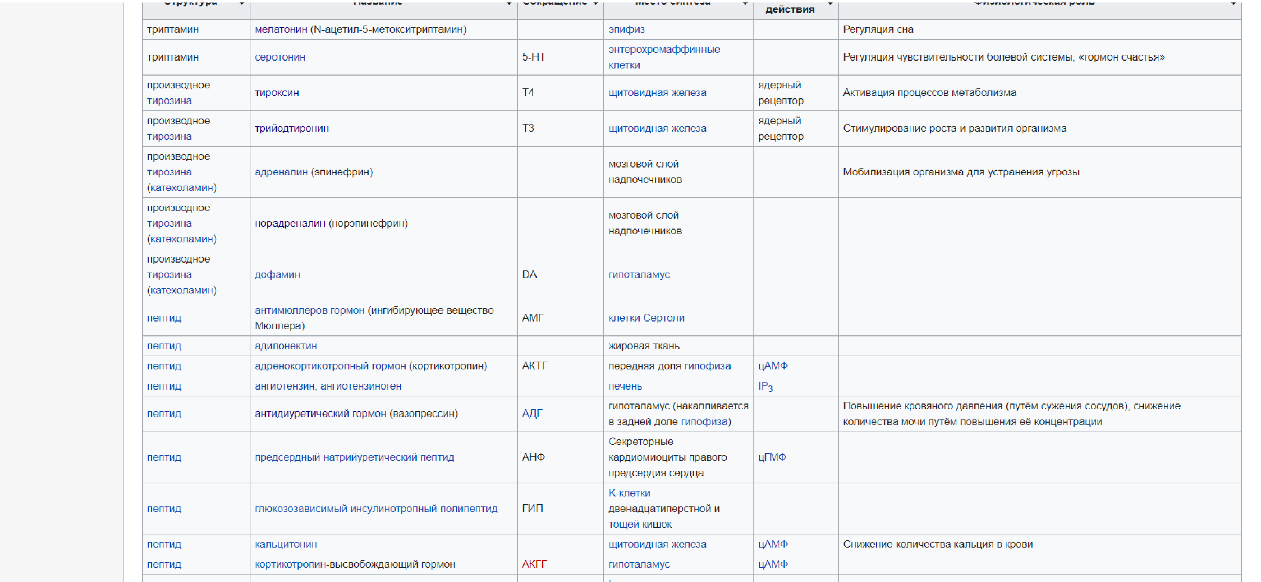Open щитовидная железа link in Т4 row
The width and height of the screenshot is (1261, 582).
(657, 93)
